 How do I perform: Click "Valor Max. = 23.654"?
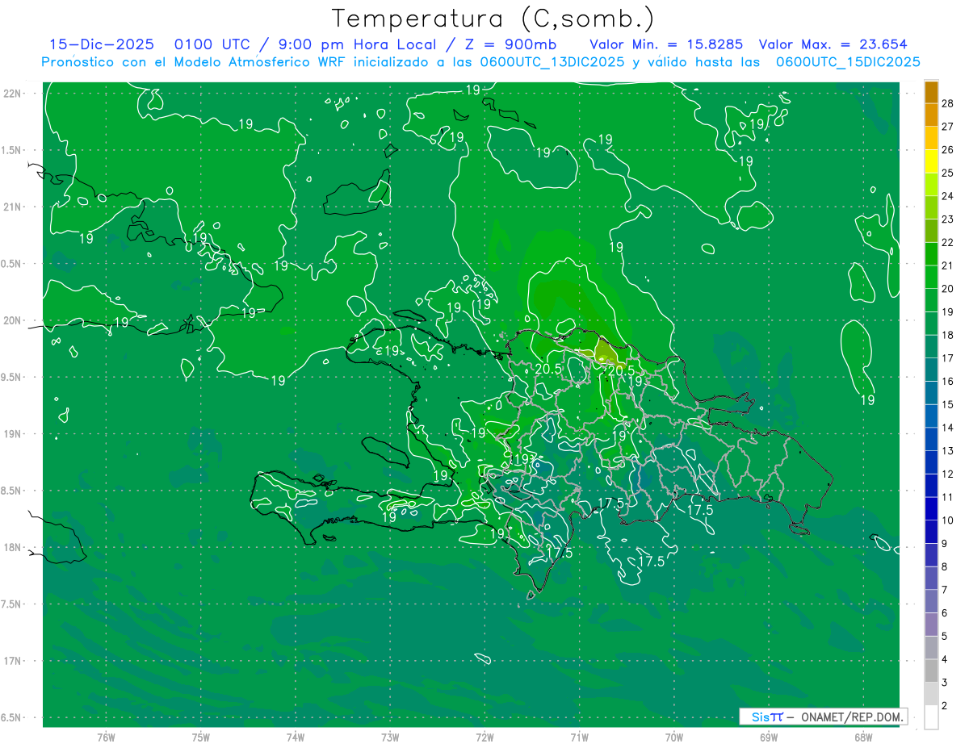833,45
